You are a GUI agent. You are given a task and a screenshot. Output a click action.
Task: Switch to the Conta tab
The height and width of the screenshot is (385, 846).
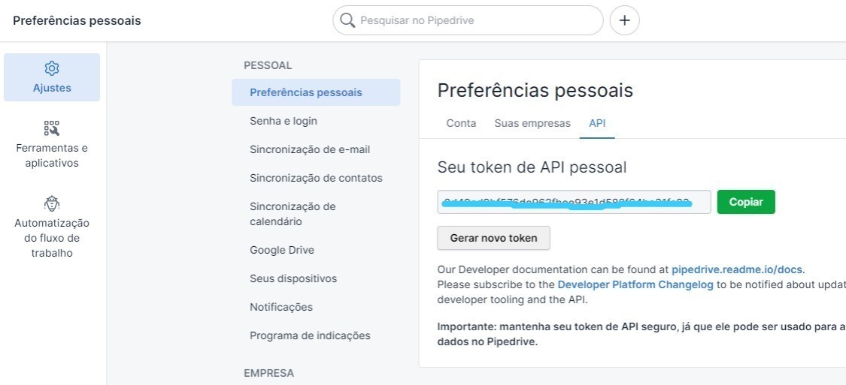tap(461, 123)
